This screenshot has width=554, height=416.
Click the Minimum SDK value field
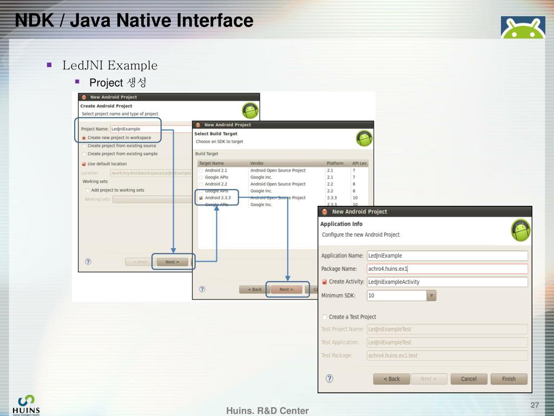[397, 295]
